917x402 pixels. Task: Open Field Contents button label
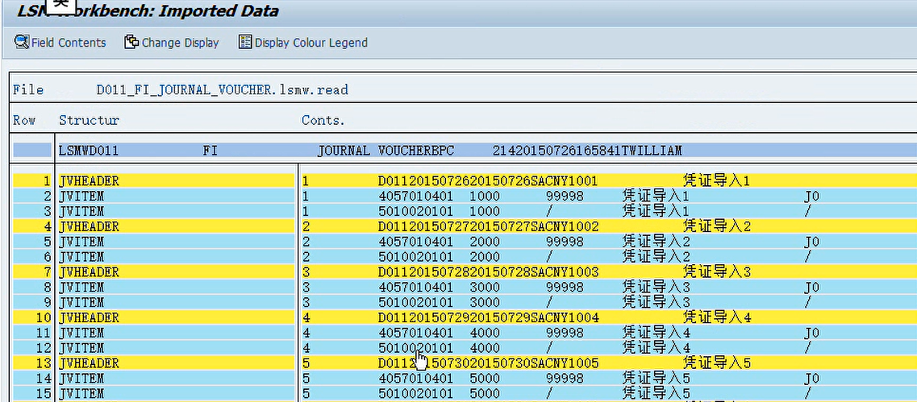click(x=69, y=43)
